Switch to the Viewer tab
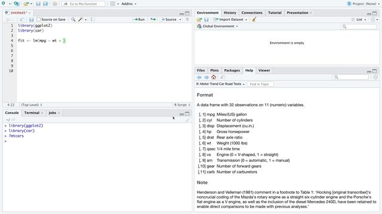Viewport: 382px width, 214px height. pos(264,70)
